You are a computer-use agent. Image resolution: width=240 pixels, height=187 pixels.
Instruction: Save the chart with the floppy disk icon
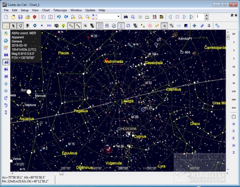[x=20, y=17]
